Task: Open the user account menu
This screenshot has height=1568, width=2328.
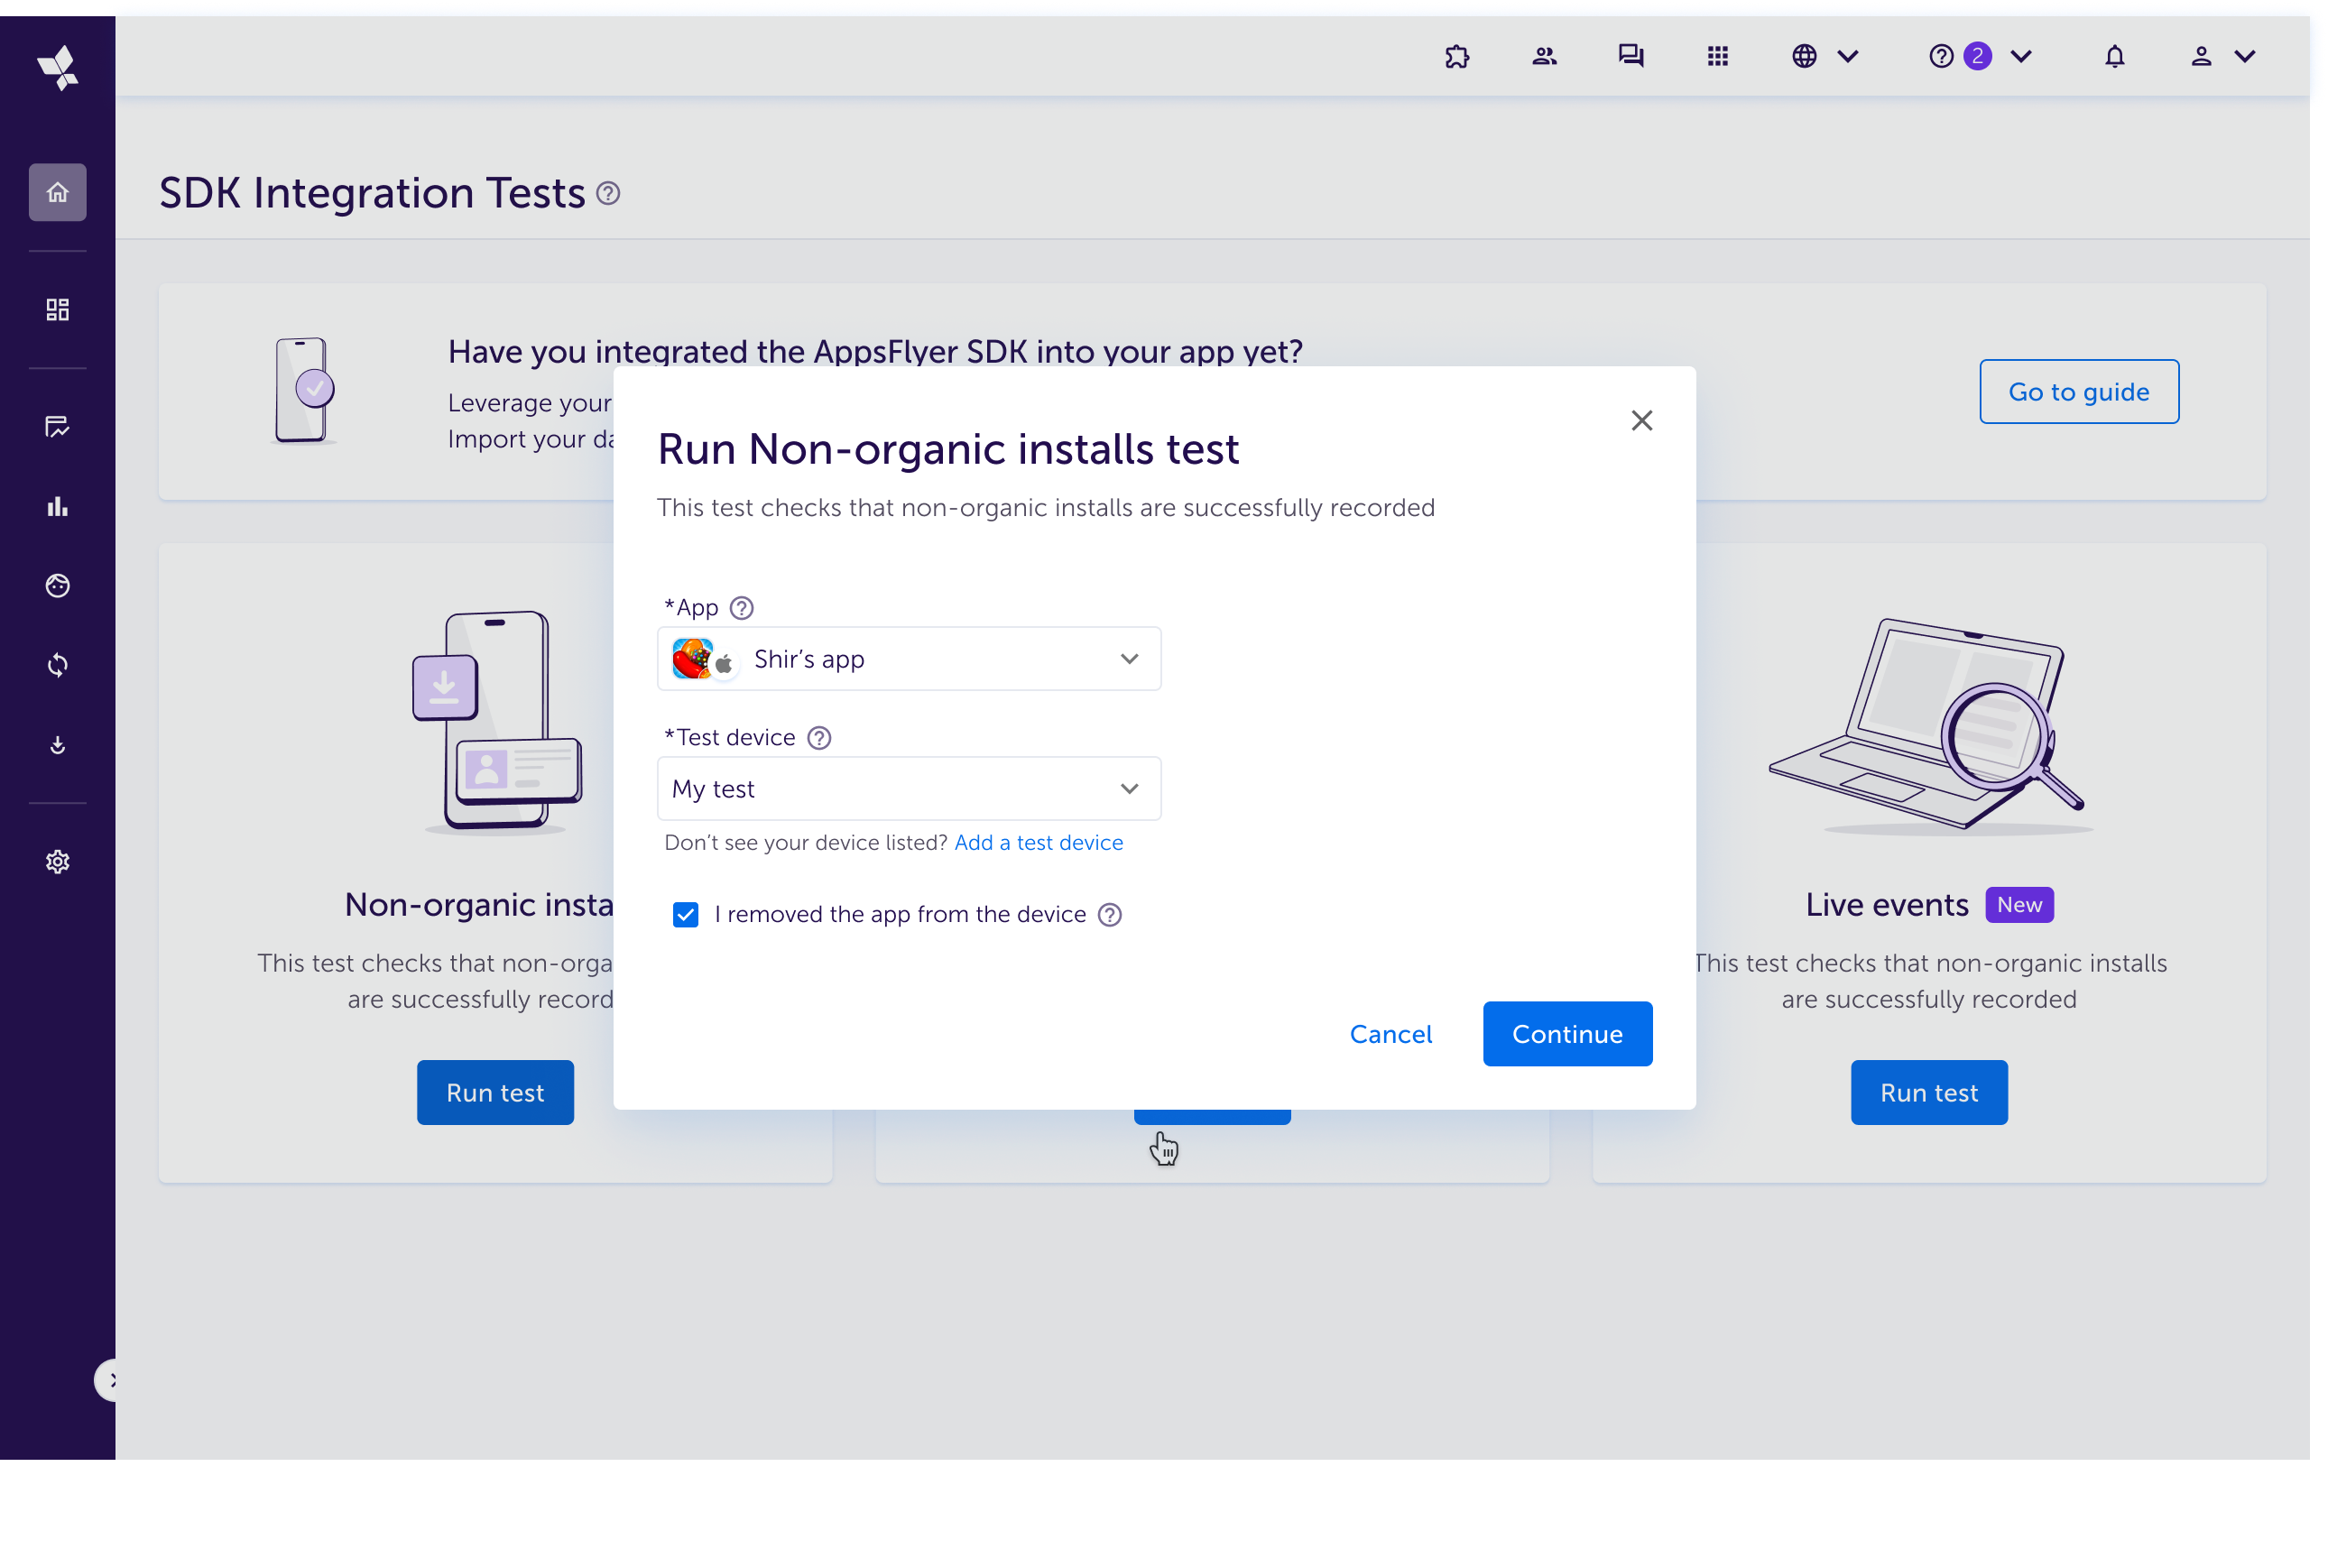Action: pos(2221,56)
